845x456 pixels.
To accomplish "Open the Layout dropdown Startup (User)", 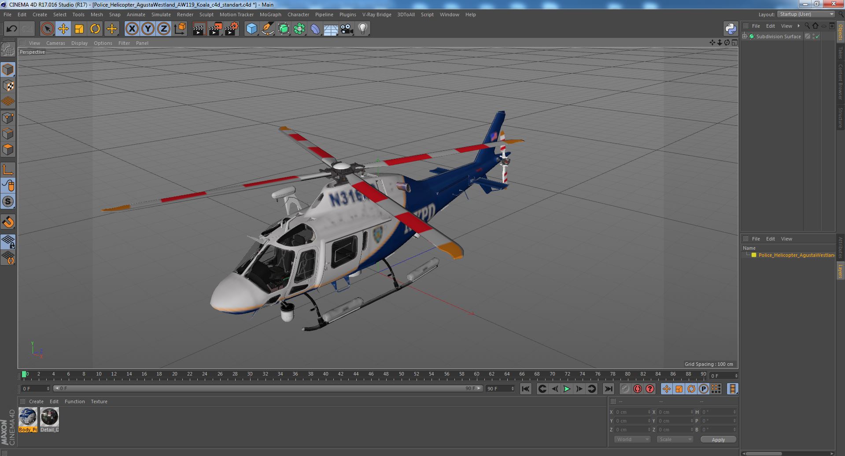I will pyautogui.click(x=806, y=14).
